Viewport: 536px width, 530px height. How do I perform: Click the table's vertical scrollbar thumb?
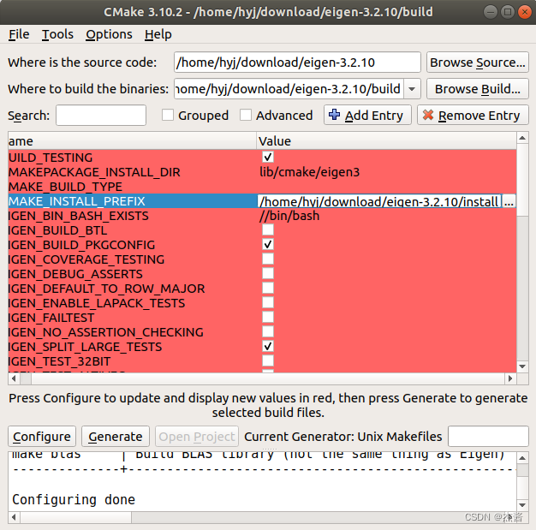[522, 180]
